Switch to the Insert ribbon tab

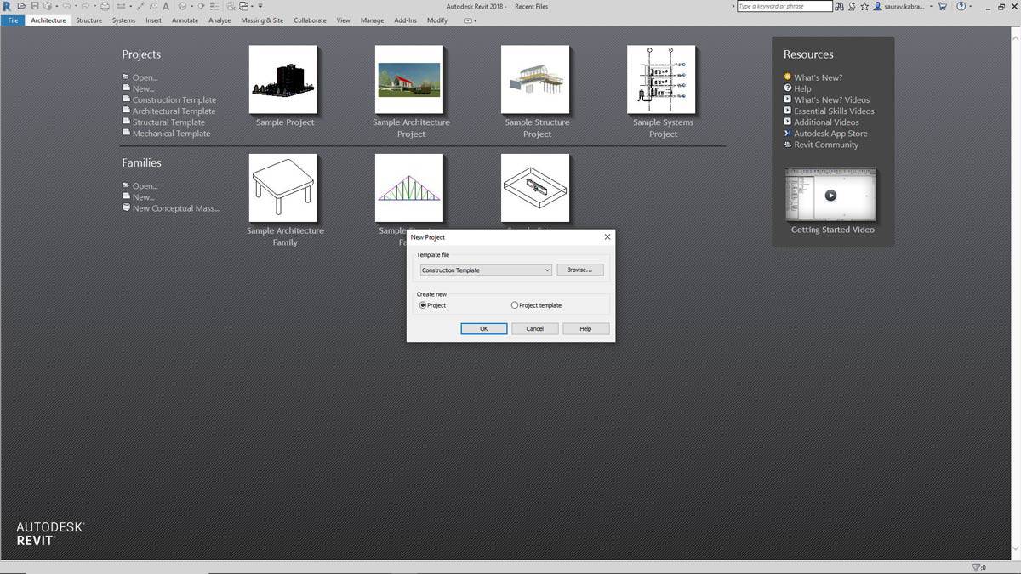(x=153, y=20)
